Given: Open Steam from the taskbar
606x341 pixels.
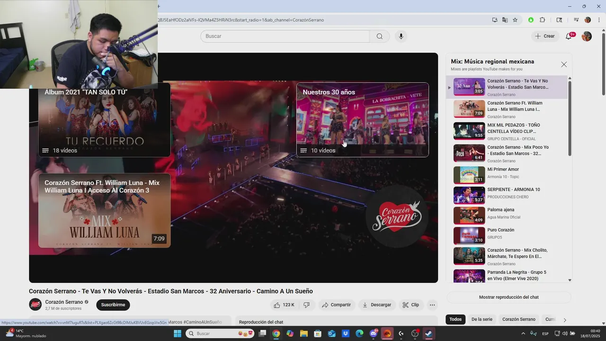Looking at the screenshot, I should (x=428, y=333).
